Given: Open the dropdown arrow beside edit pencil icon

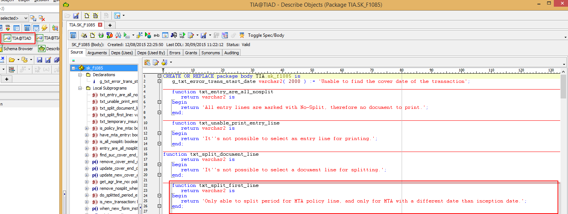Looking at the screenshot, I should (x=197, y=36).
